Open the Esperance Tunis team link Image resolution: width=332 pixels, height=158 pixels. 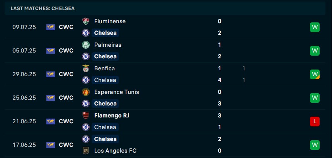[117, 92]
